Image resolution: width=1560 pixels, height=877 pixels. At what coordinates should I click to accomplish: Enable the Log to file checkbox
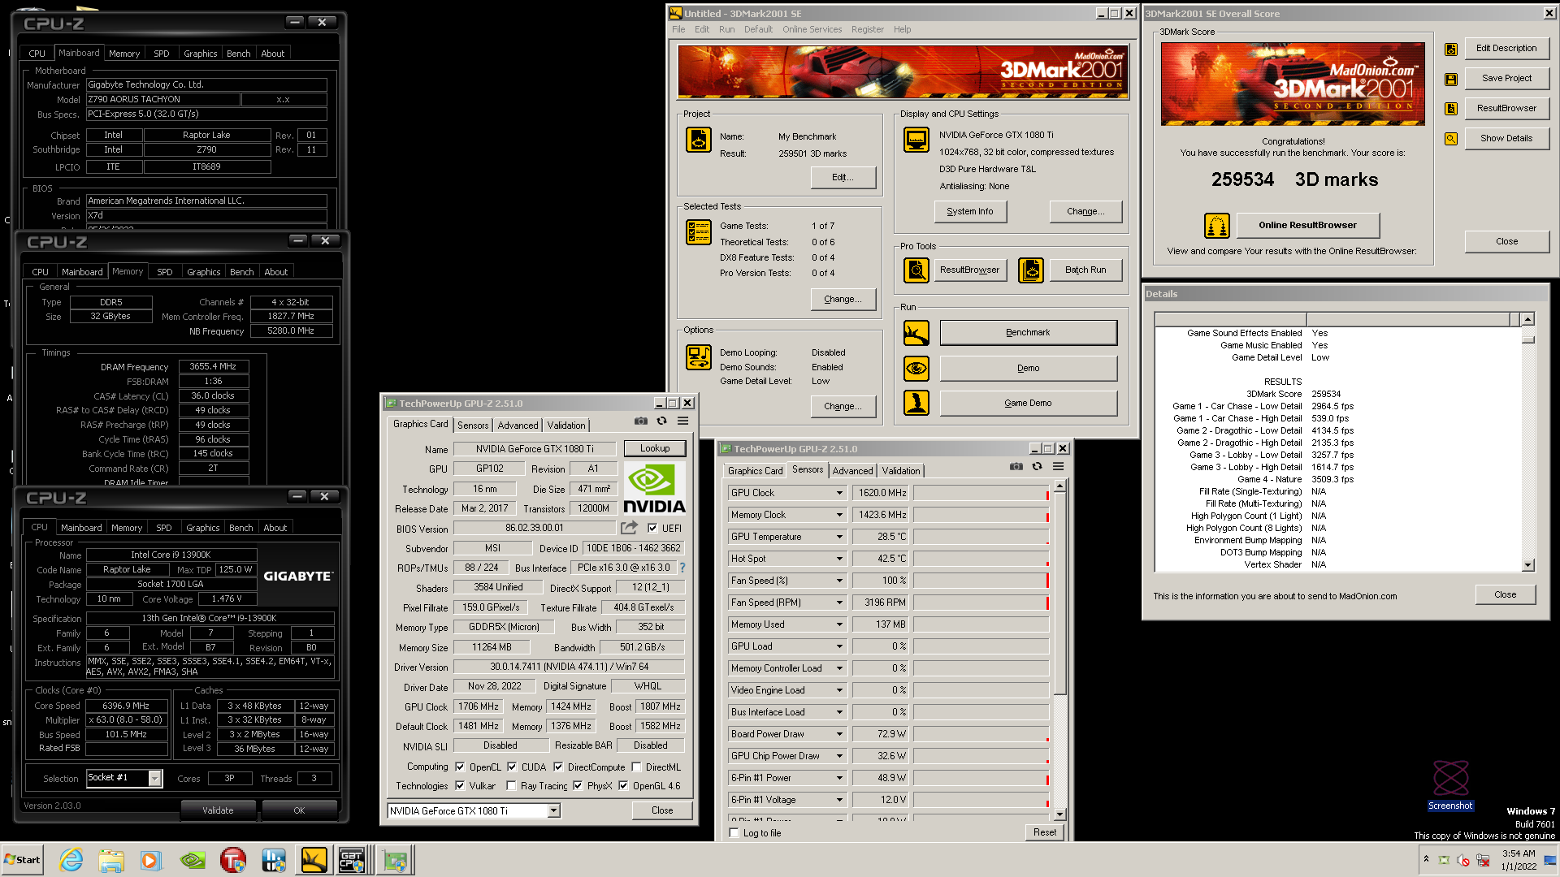(x=734, y=832)
